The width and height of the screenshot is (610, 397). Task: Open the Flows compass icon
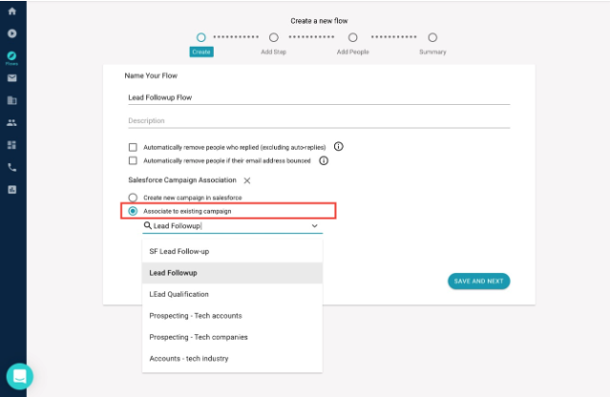[11, 57]
